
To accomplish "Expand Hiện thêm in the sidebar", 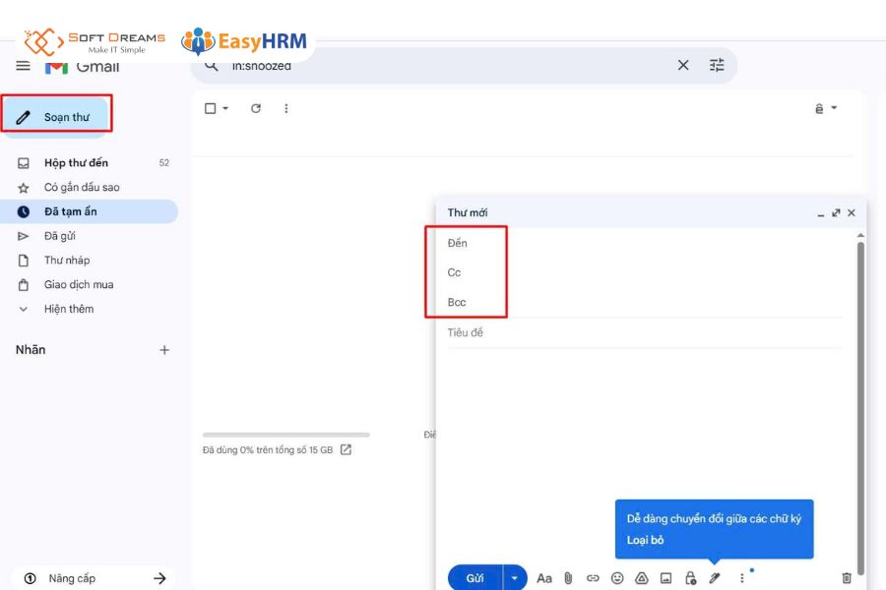I will pyautogui.click(x=68, y=309).
